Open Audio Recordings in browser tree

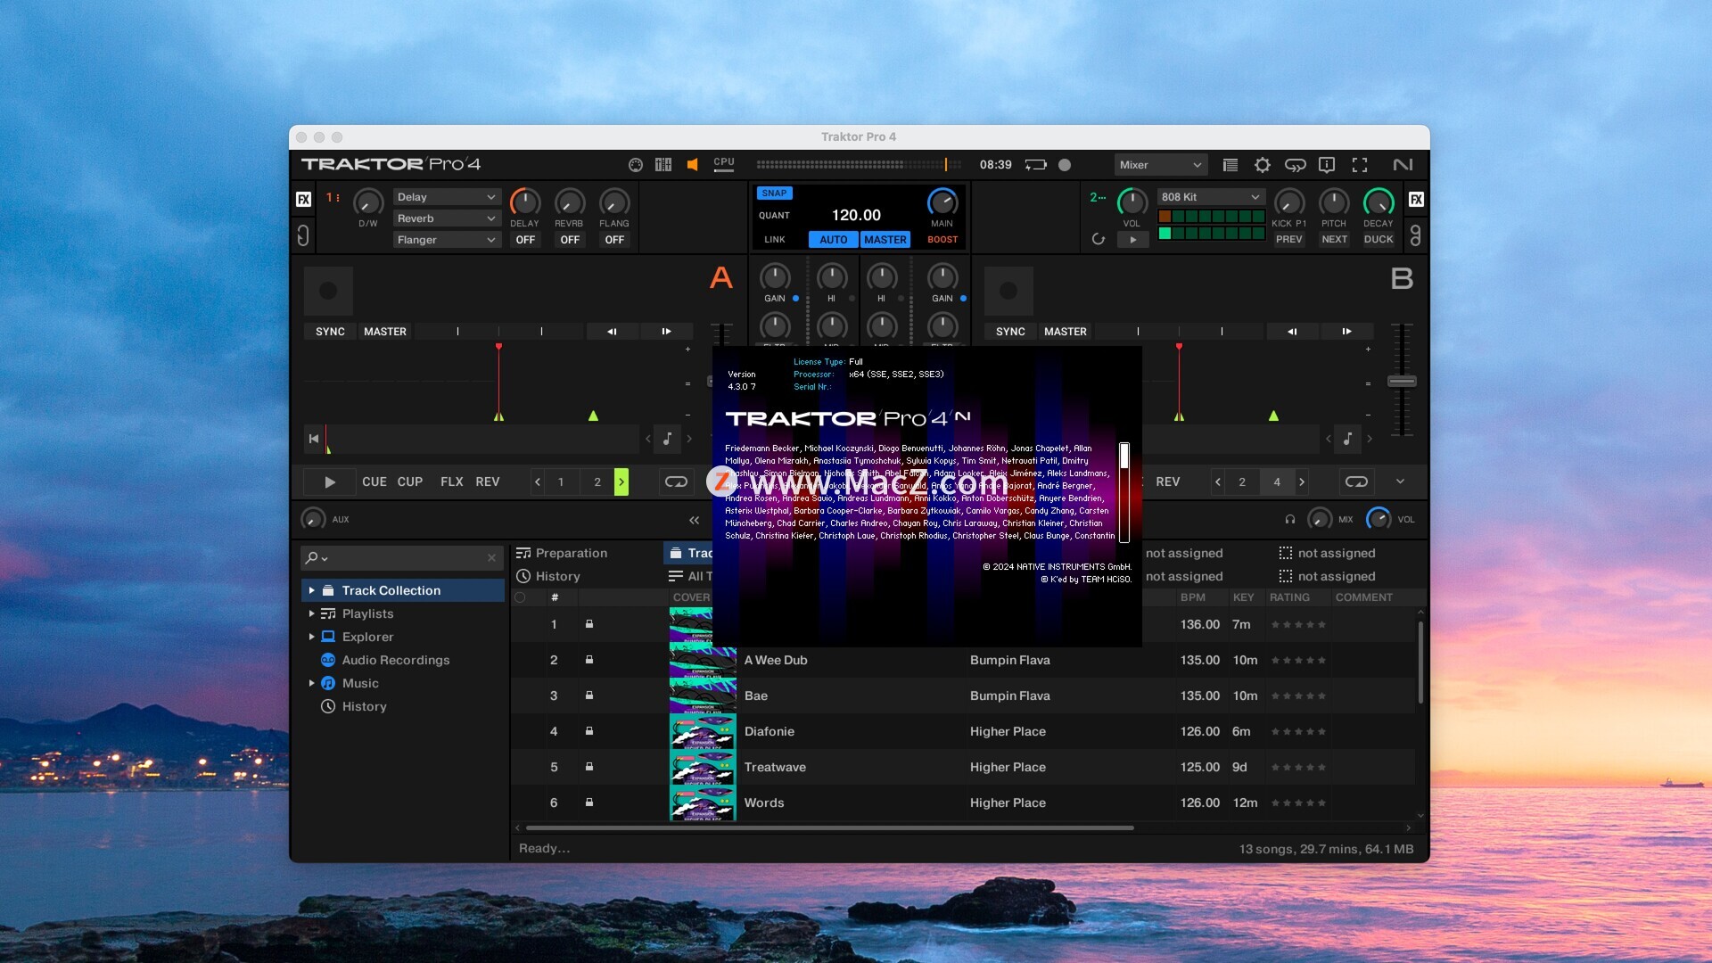point(395,660)
